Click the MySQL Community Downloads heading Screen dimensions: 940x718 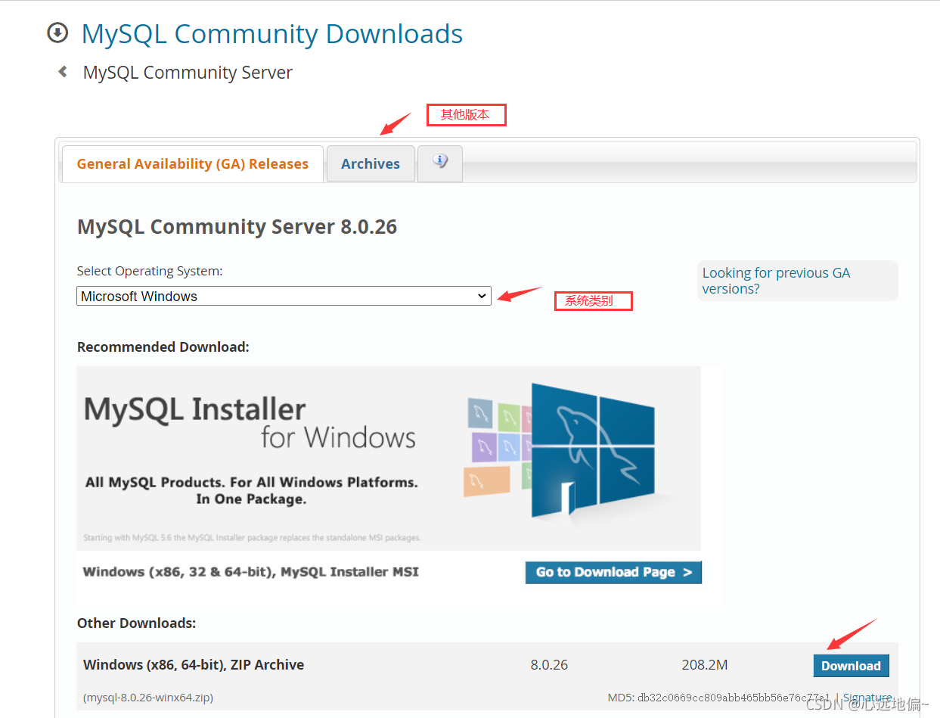[x=272, y=34]
